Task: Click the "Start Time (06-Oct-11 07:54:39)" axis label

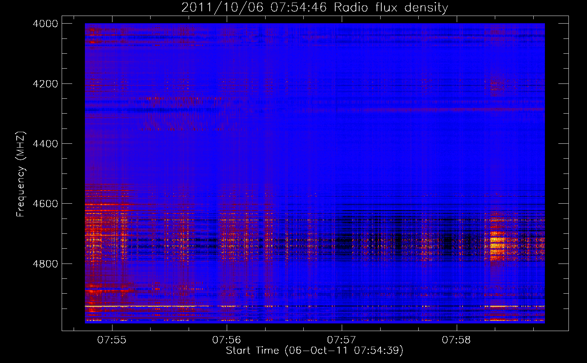Action: coord(315,351)
